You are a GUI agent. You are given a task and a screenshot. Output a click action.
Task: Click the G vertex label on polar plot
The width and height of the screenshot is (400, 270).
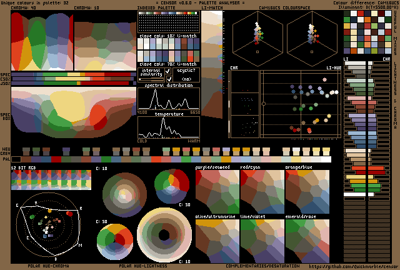point(17,205)
